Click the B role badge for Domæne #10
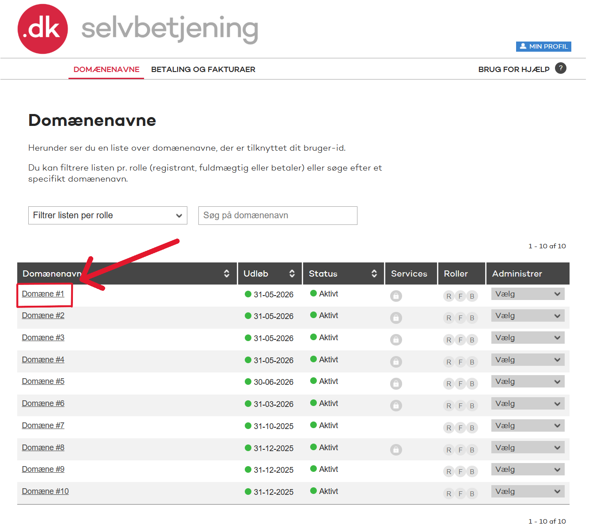This screenshot has height=524, width=589. tap(472, 494)
